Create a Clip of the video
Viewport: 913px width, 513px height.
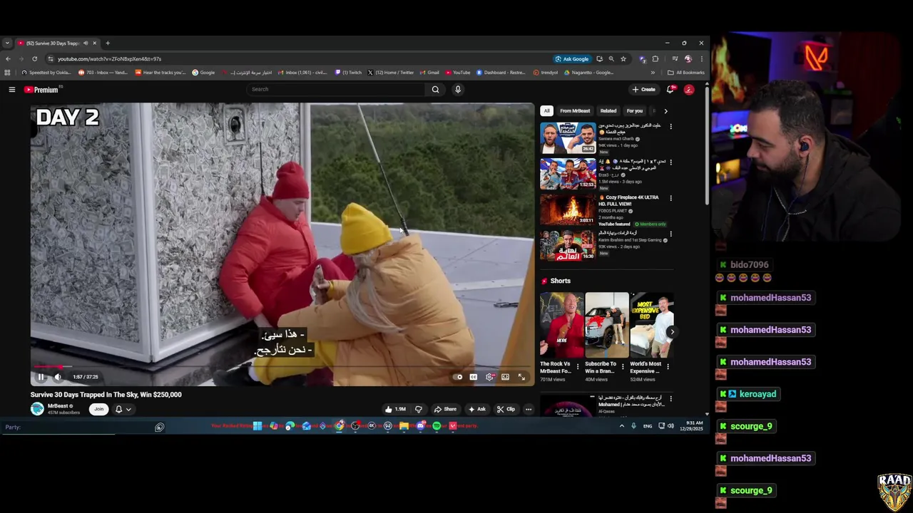click(506, 409)
